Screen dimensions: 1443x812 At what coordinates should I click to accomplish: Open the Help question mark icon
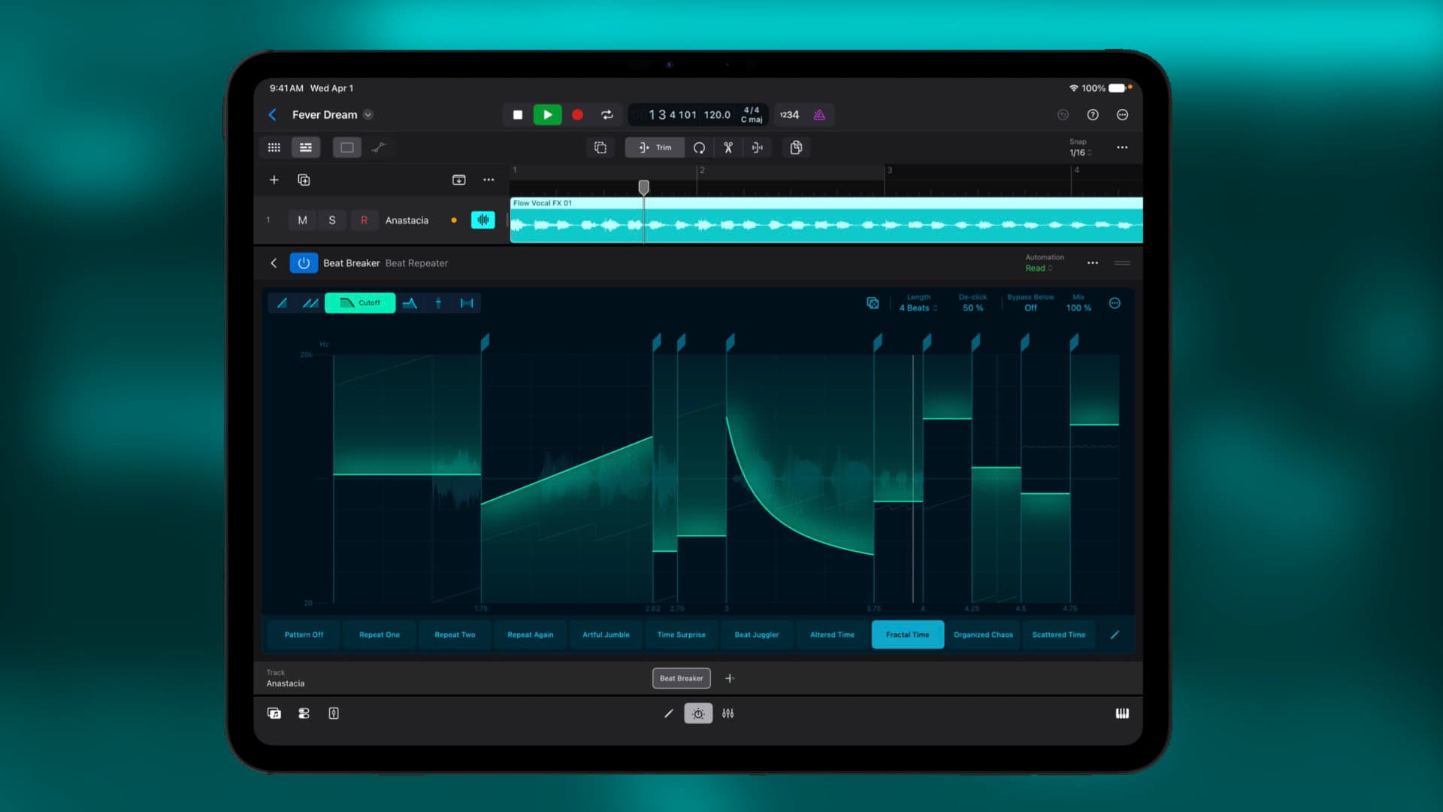[1093, 115]
